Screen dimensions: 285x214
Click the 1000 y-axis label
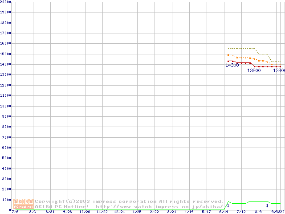(6, 200)
